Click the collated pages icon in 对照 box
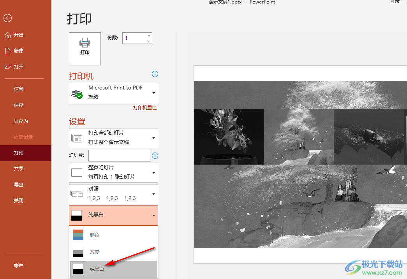This screenshot has width=407, height=279. 77,194
